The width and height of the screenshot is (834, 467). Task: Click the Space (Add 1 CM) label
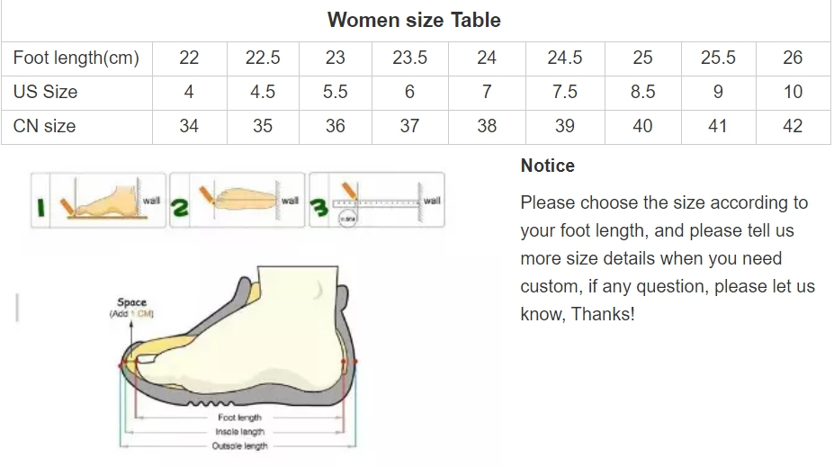(x=131, y=308)
